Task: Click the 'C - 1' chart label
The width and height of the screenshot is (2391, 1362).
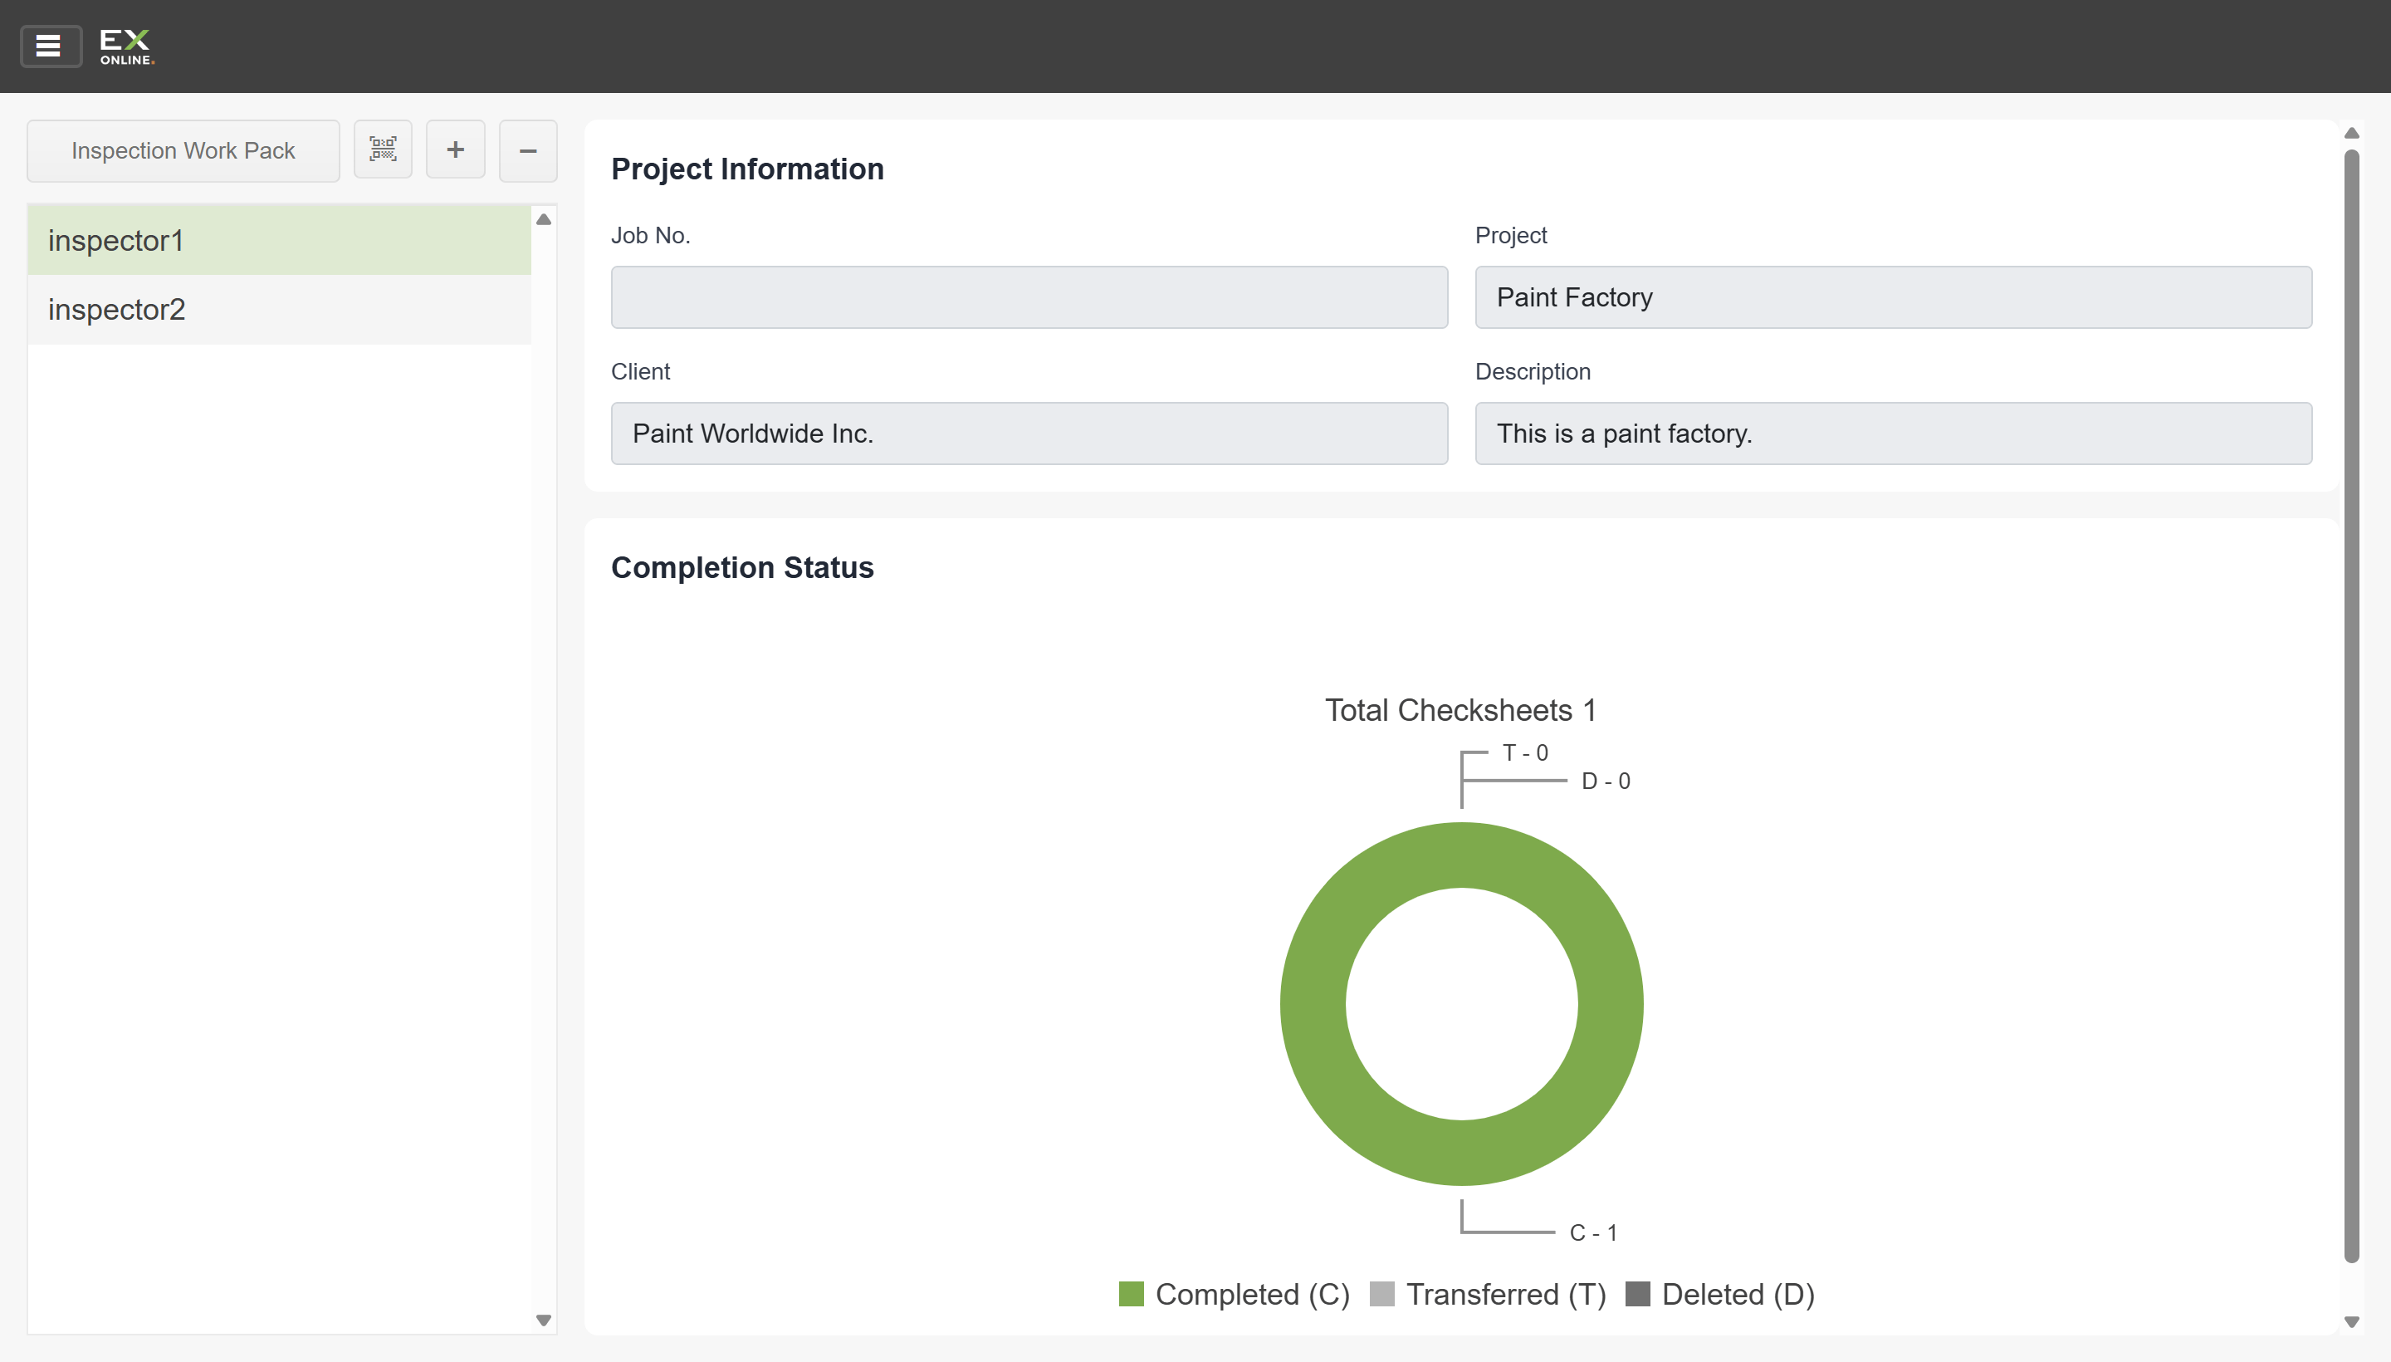Action: [1592, 1233]
